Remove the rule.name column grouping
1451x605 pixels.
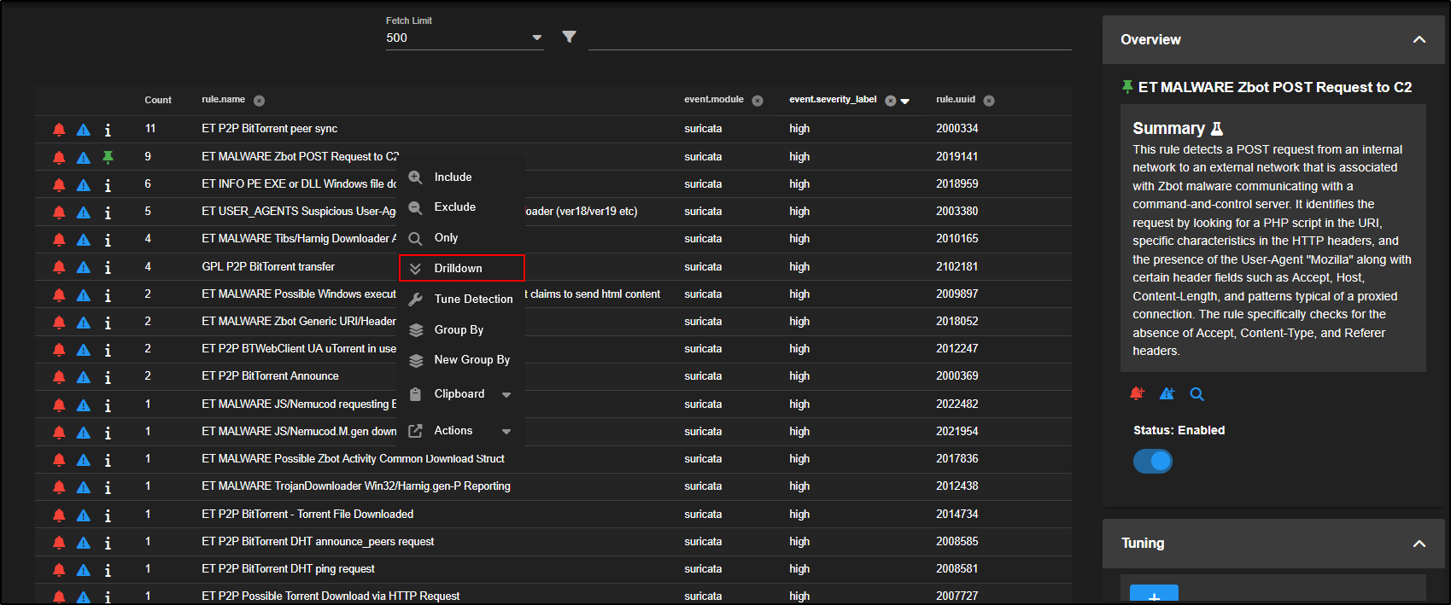point(259,101)
